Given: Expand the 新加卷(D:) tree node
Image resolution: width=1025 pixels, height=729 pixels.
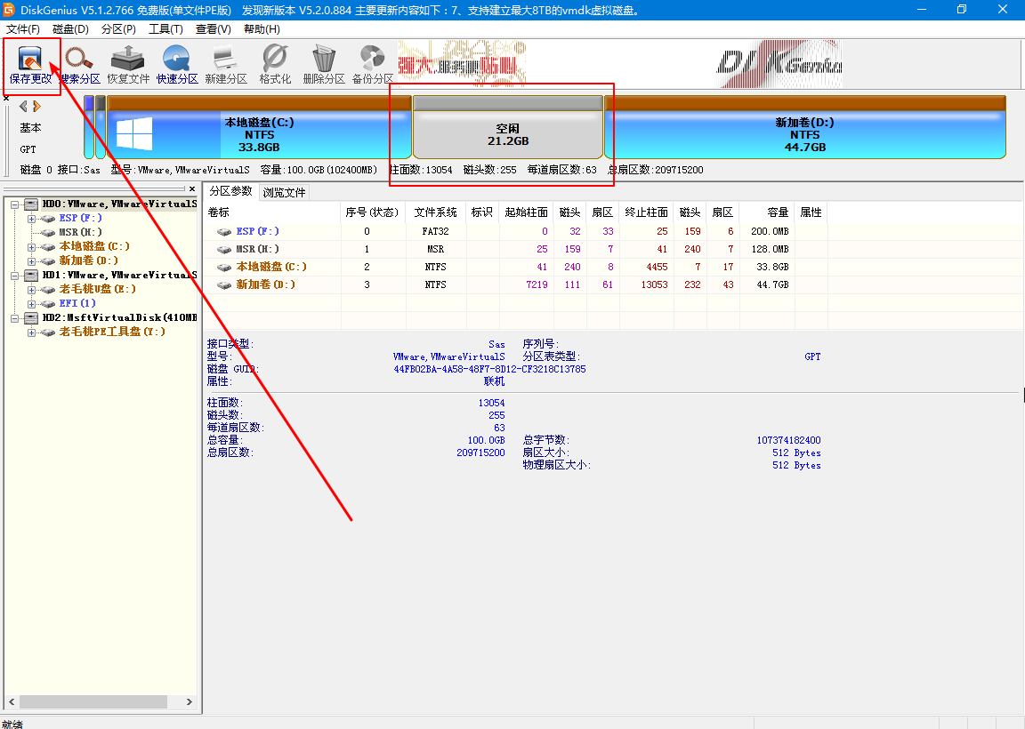Looking at the screenshot, I should coord(31,261).
